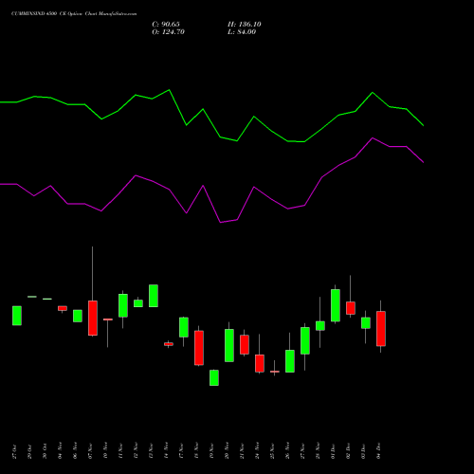Image resolution: width=474 pixels, height=474 pixels.
Task: Select the low value L: 84.00
Action: [242, 32]
